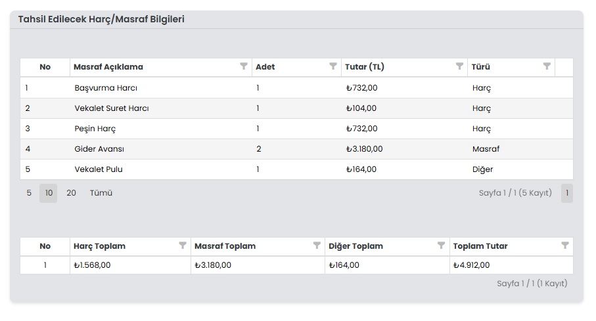Open filter icon in Adet column

[333, 66]
